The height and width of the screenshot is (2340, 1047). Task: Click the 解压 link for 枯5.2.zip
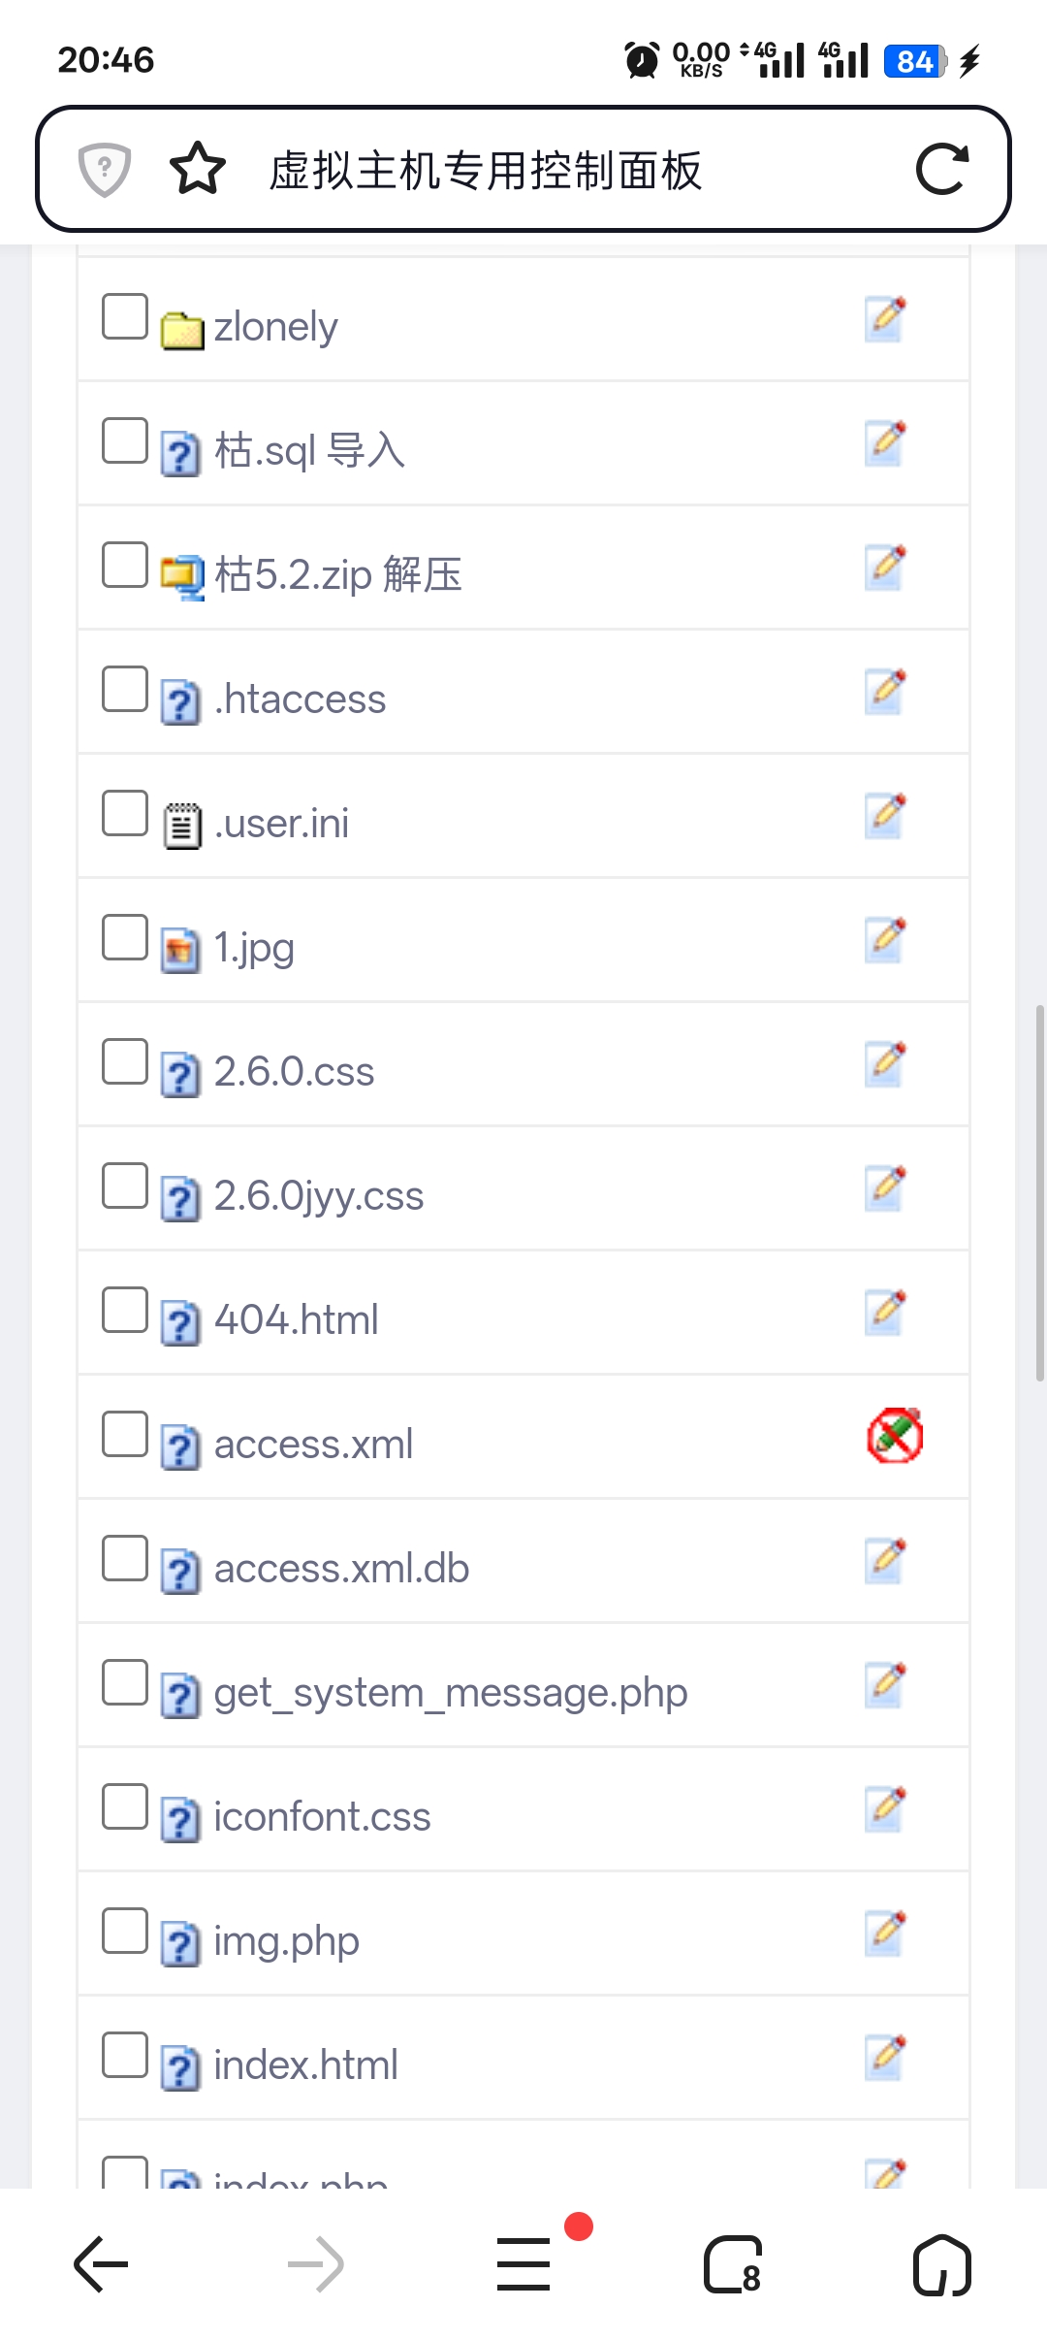(x=423, y=574)
